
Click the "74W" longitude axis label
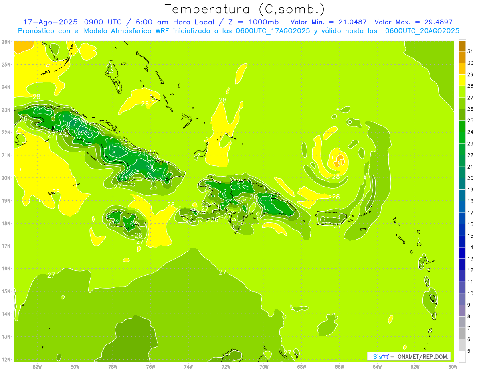pos(188,366)
